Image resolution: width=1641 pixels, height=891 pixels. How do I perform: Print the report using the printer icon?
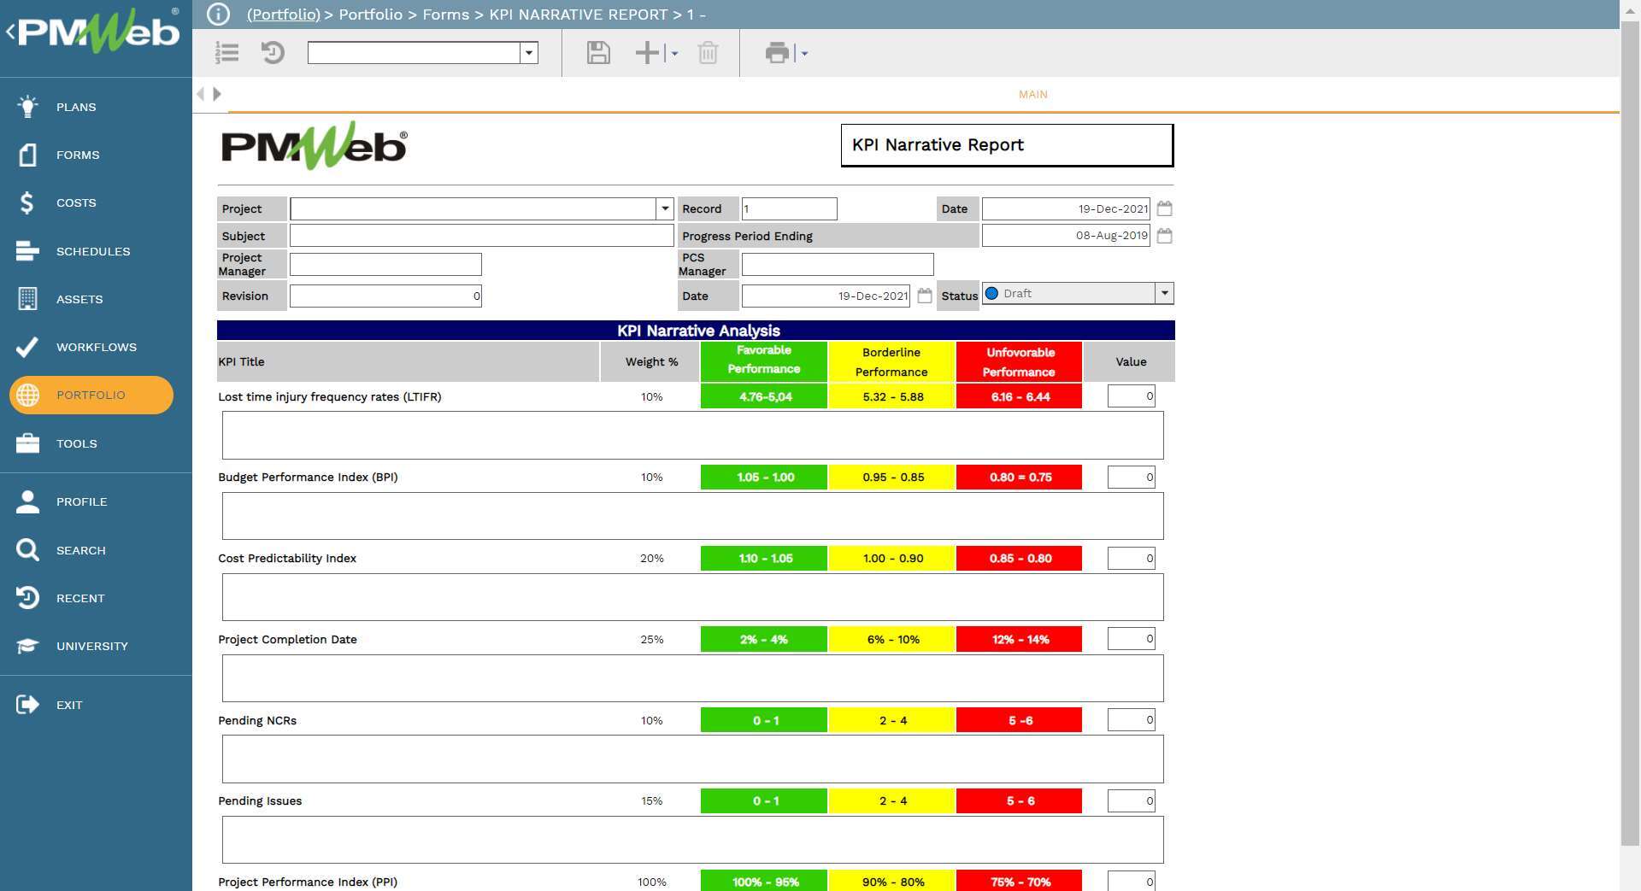click(x=776, y=53)
